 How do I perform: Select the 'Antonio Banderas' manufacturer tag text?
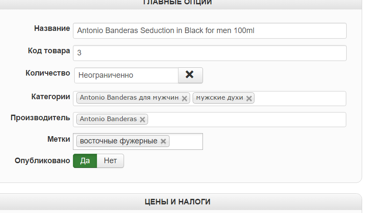108,119
